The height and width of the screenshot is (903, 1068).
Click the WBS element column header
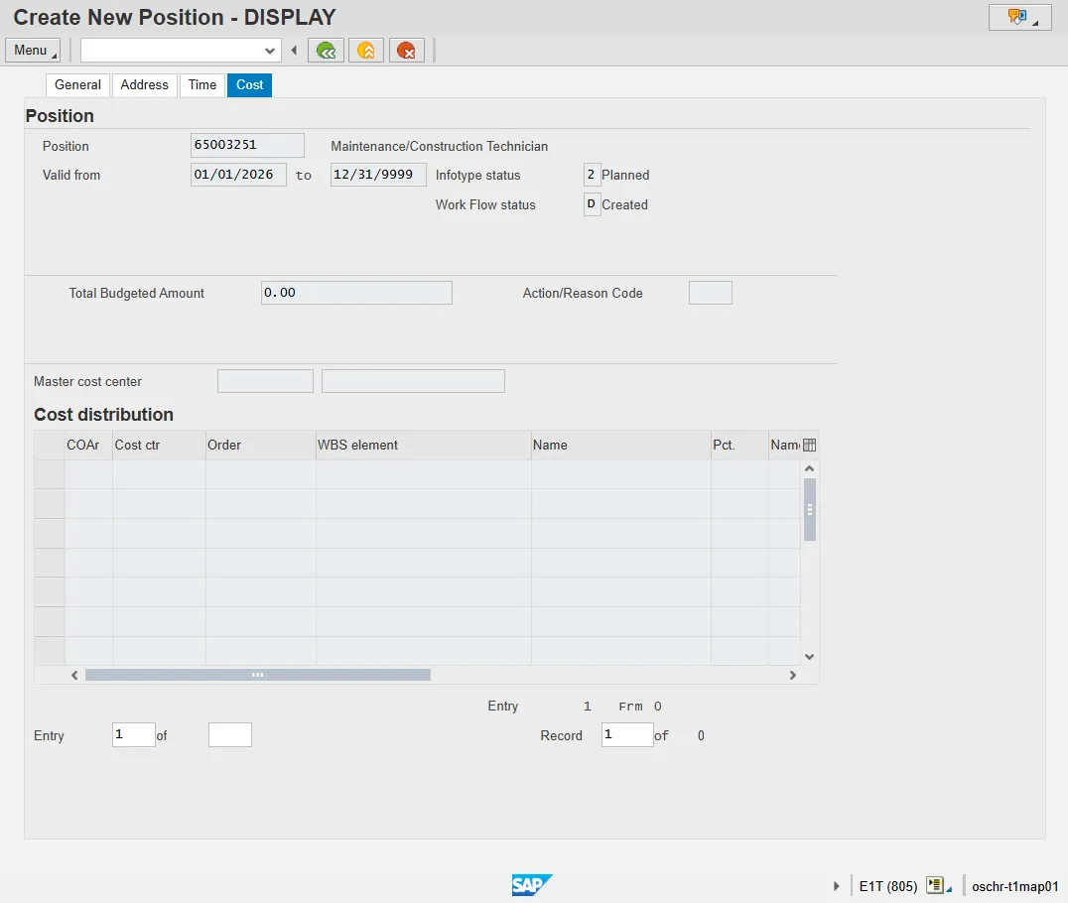tap(423, 445)
